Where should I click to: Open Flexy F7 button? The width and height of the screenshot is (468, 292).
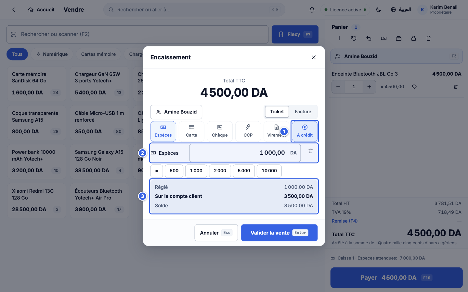tap(295, 34)
